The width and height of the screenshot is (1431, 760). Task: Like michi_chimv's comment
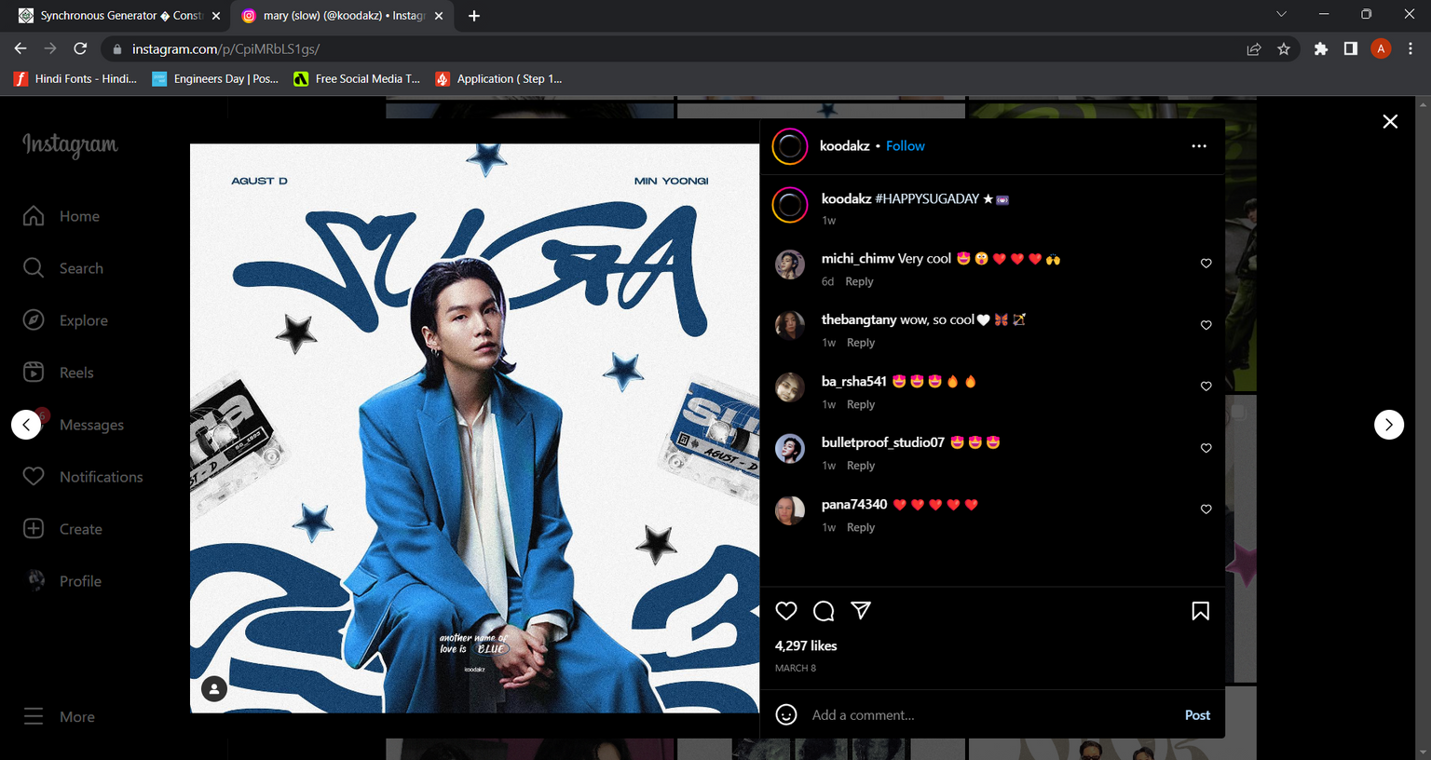pyautogui.click(x=1206, y=264)
